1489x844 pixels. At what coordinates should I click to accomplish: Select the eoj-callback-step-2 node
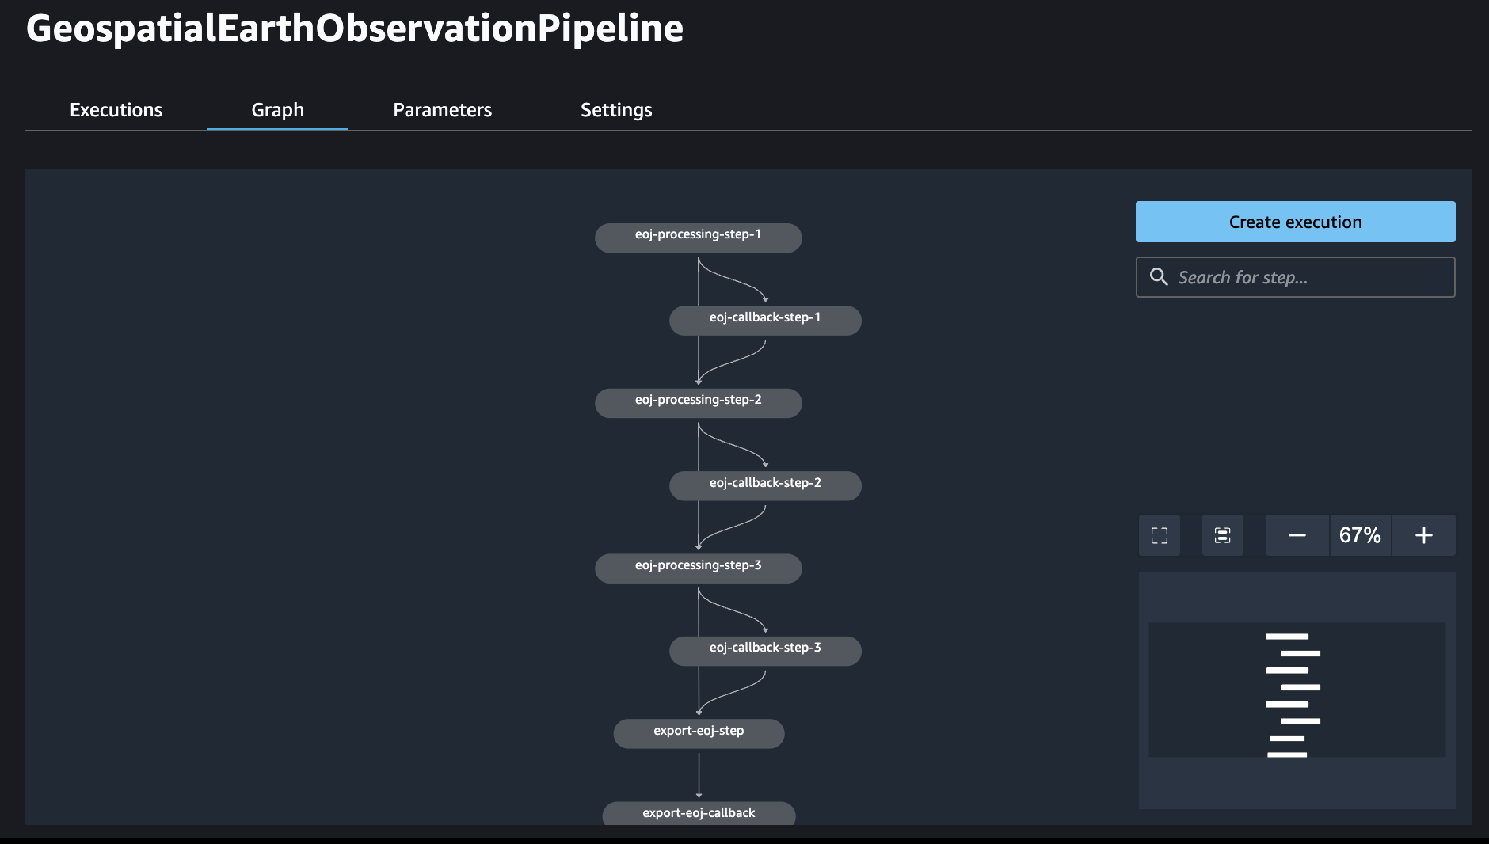[x=765, y=485]
